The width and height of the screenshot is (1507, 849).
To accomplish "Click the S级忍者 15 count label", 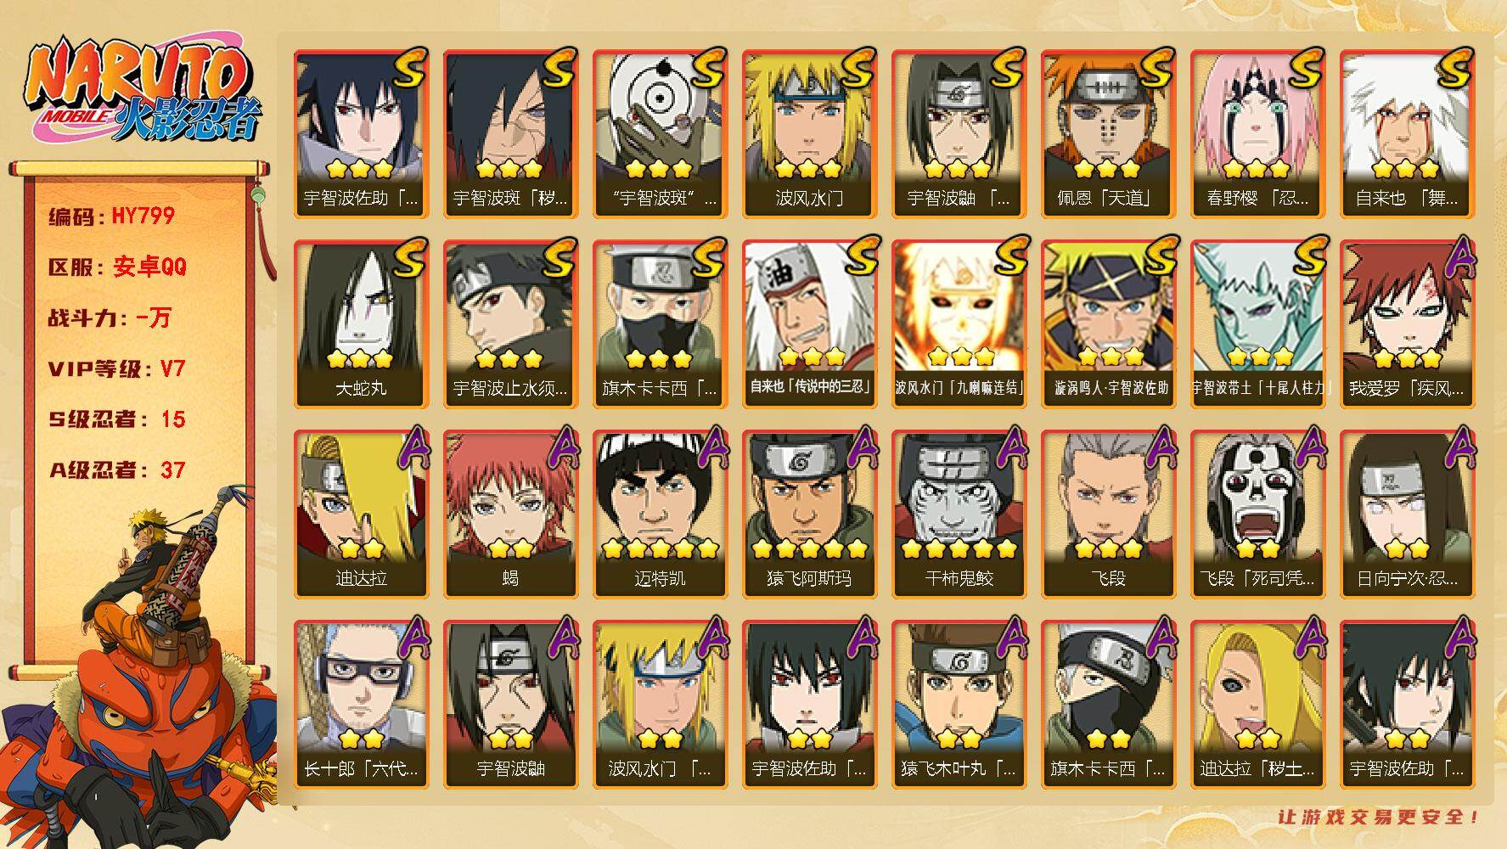I will tap(117, 419).
